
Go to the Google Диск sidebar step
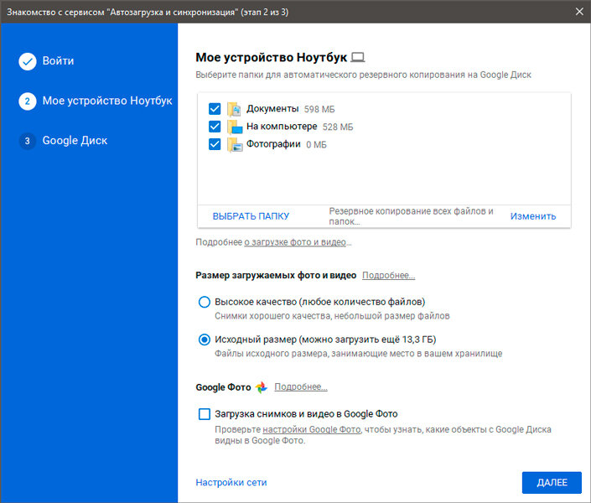[x=75, y=141]
